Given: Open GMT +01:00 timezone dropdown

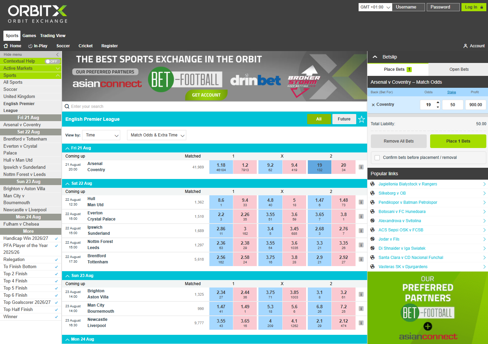Looking at the screenshot, I should coord(375,7).
